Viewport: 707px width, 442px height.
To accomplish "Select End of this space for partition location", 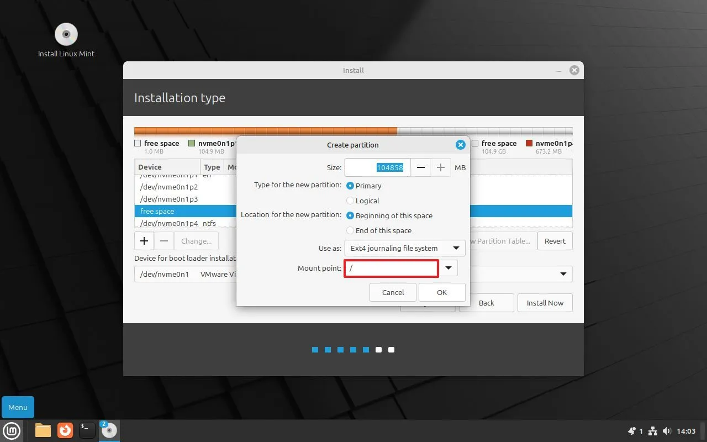I will pos(350,230).
